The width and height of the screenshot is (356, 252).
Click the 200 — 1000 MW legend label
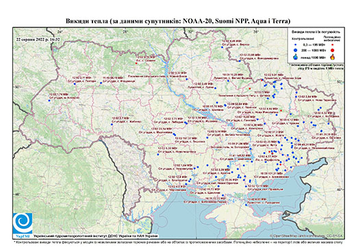click(314, 50)
